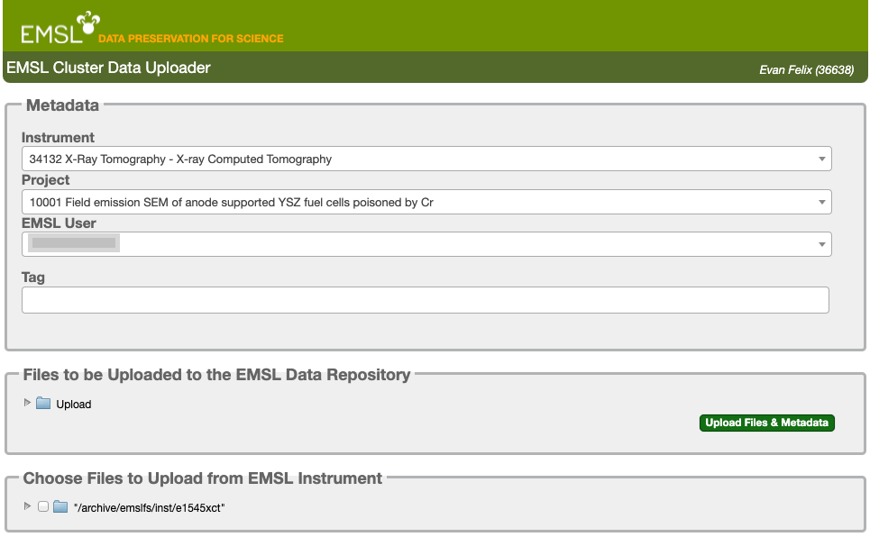The image size is (879, 537).
Task: Click the Evan Felix user name
Action: (x=806, y=70)
